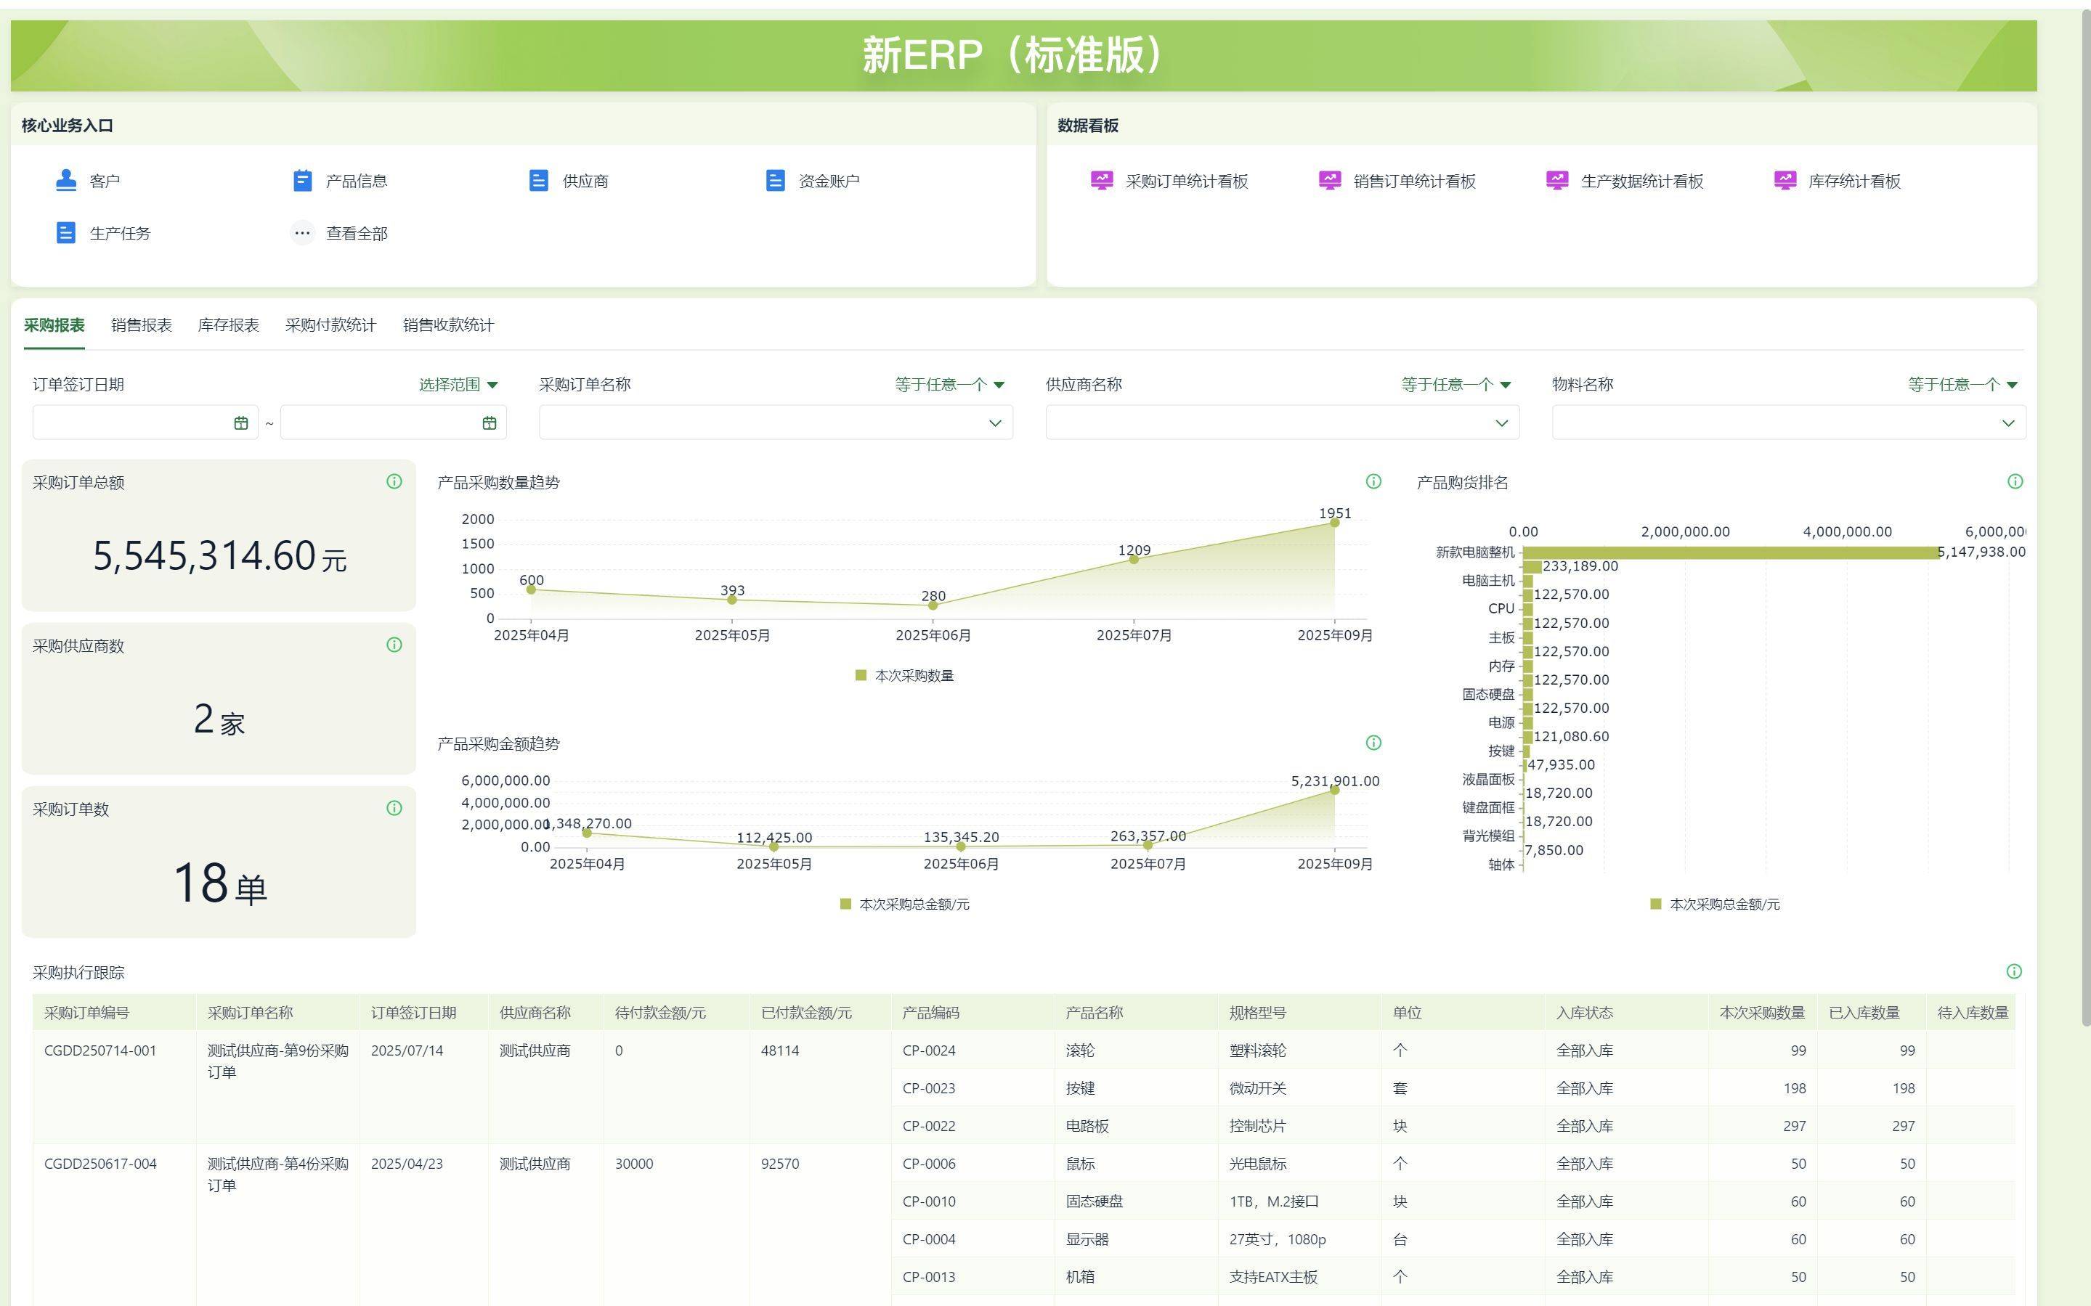2091x1306 pixels.
Task: Switch to 销售报表 tab
Action: (x=141, y=326)
